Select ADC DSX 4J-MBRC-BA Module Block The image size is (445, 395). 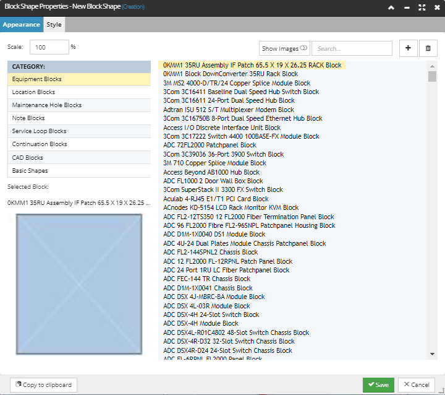pyautogui.click(x=214, y=297)
